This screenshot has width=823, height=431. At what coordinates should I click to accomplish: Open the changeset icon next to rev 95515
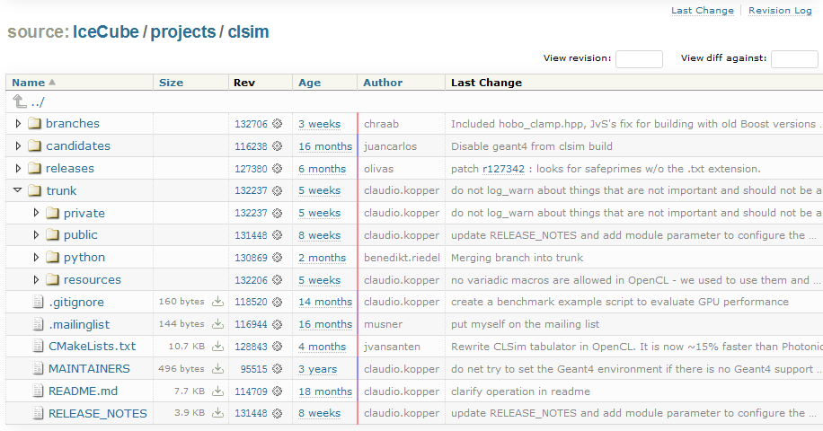278,369
